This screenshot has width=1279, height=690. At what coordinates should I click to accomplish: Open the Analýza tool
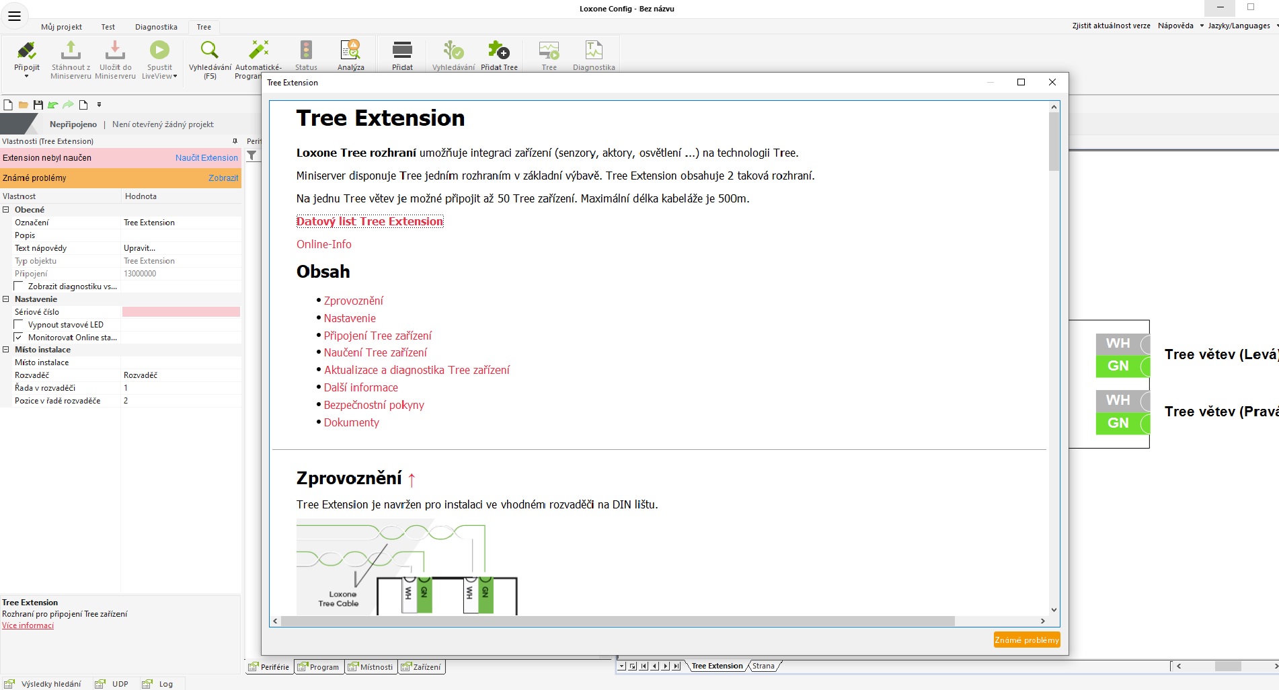click(x=350, y=51)
